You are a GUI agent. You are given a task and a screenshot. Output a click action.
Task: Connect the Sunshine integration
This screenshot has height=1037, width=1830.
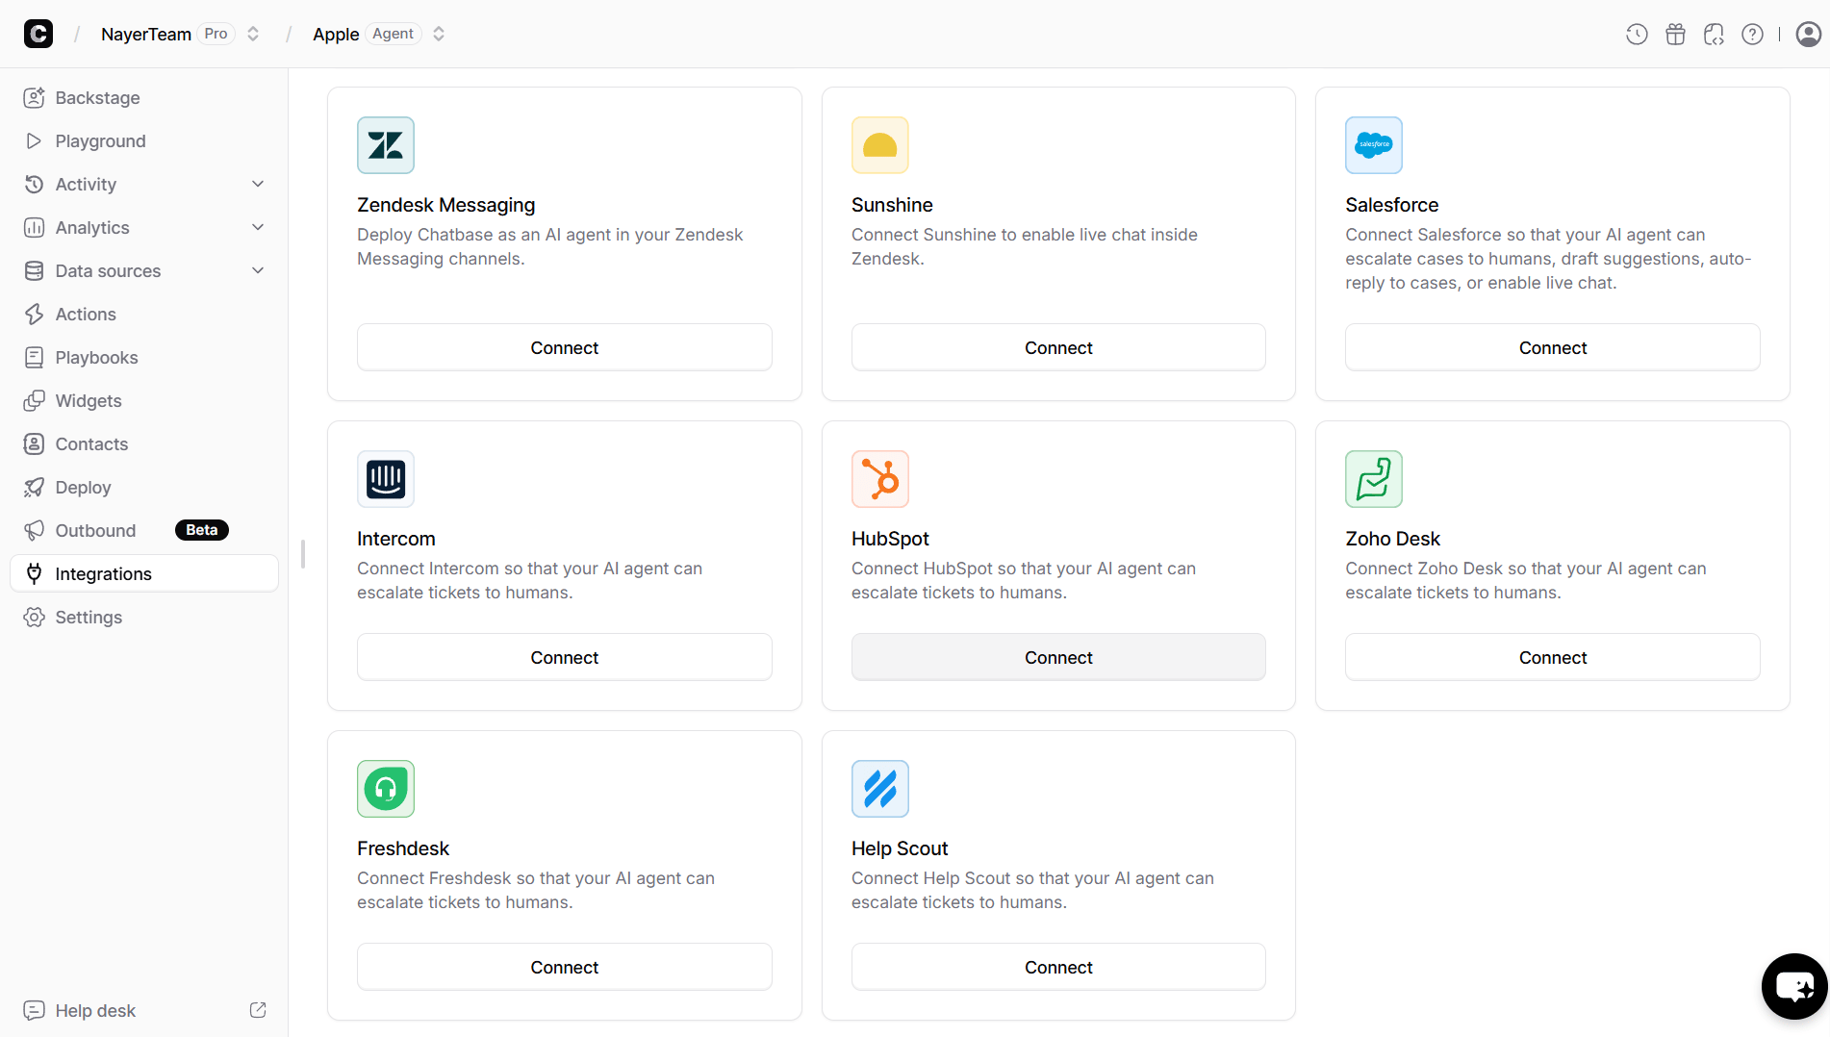1058,347
